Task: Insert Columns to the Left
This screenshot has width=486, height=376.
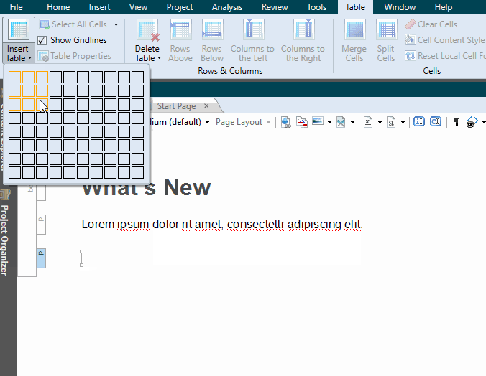Action: click(x=252, y=39)
